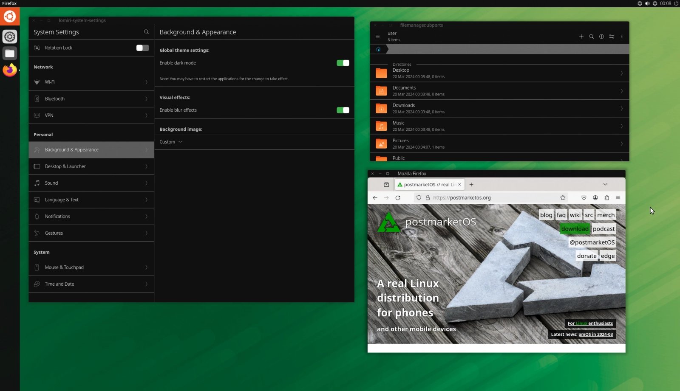
Task: Click the file manager plus icon
Action: point(581,37)
